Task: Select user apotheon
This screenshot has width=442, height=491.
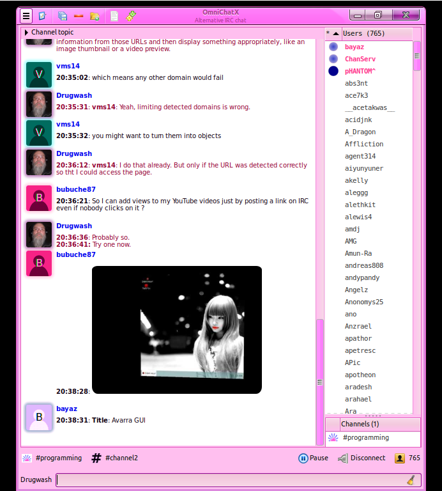Action: (360, 375)
